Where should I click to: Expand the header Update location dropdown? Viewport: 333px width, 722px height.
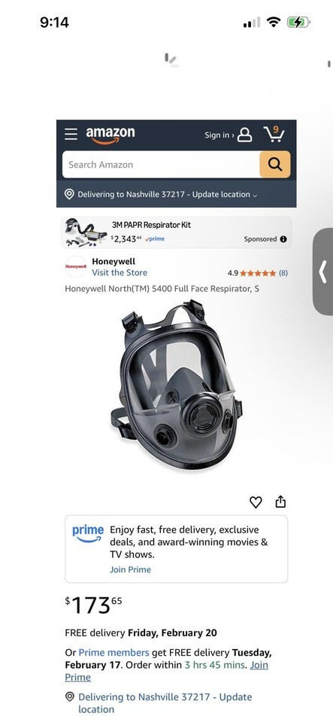pyautogui.click(x=225, y=194)
